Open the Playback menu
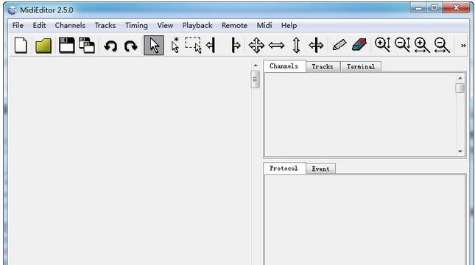 coord(197,26)
